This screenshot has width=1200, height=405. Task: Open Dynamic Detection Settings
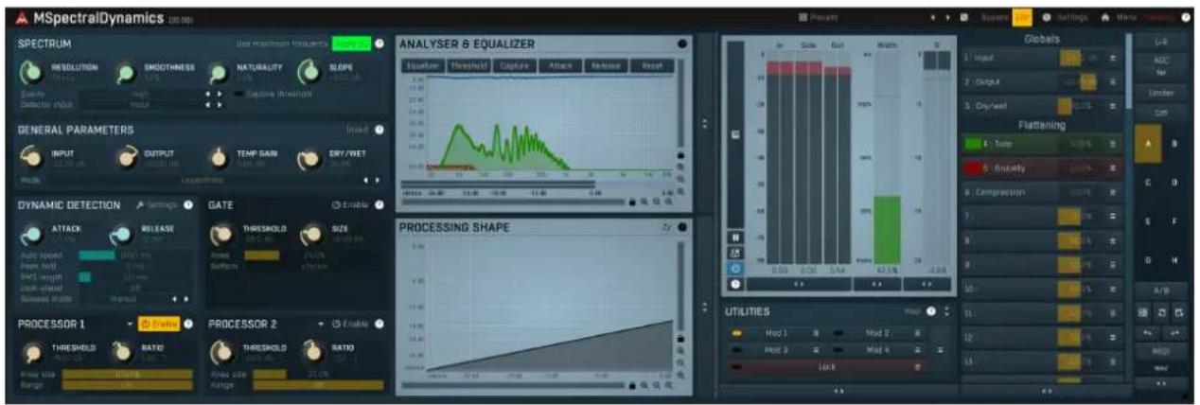tap(157, 204)
